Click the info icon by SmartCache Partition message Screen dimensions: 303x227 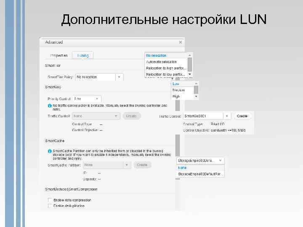[x=50, y=151]
